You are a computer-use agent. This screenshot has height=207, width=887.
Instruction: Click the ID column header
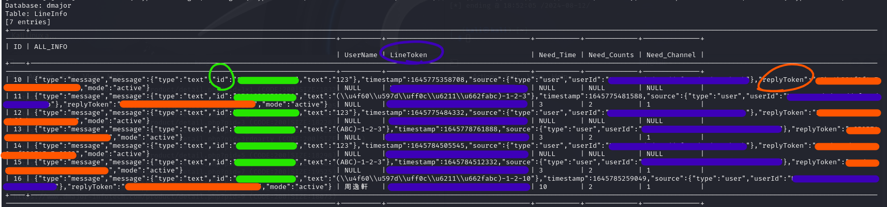pos(18,47)
